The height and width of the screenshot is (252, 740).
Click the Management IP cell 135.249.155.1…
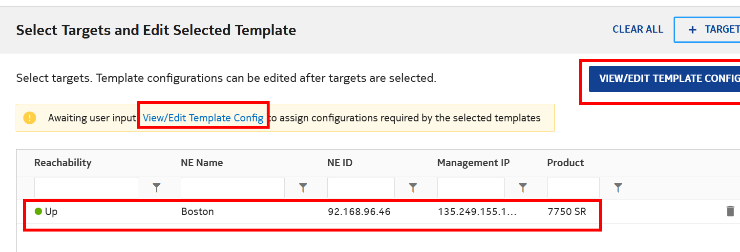coord(477,212)
